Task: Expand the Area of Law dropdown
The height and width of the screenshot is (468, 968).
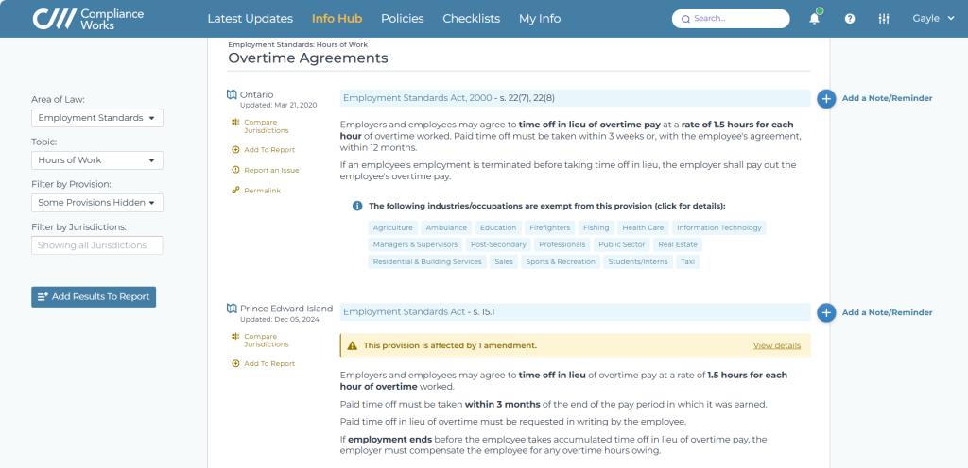Action: [96, 118]
